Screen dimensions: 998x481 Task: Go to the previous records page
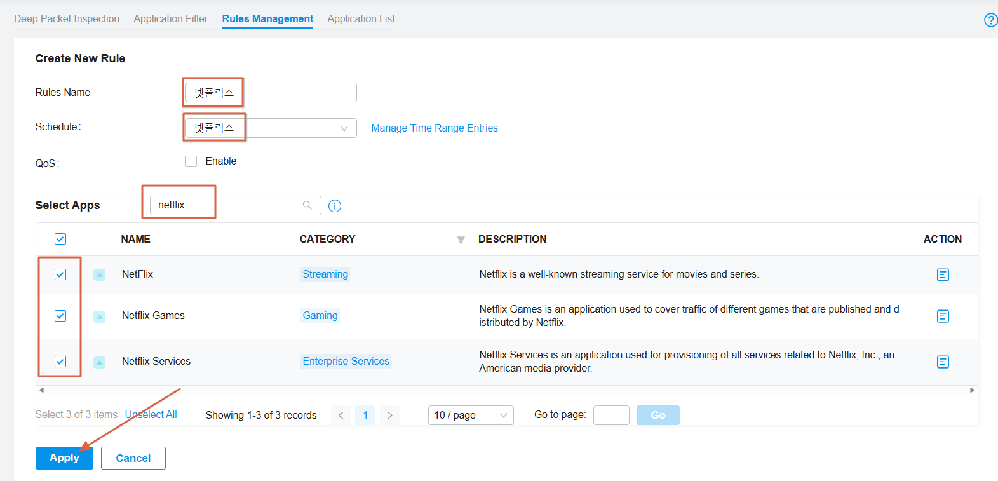[x=341, y=416]
